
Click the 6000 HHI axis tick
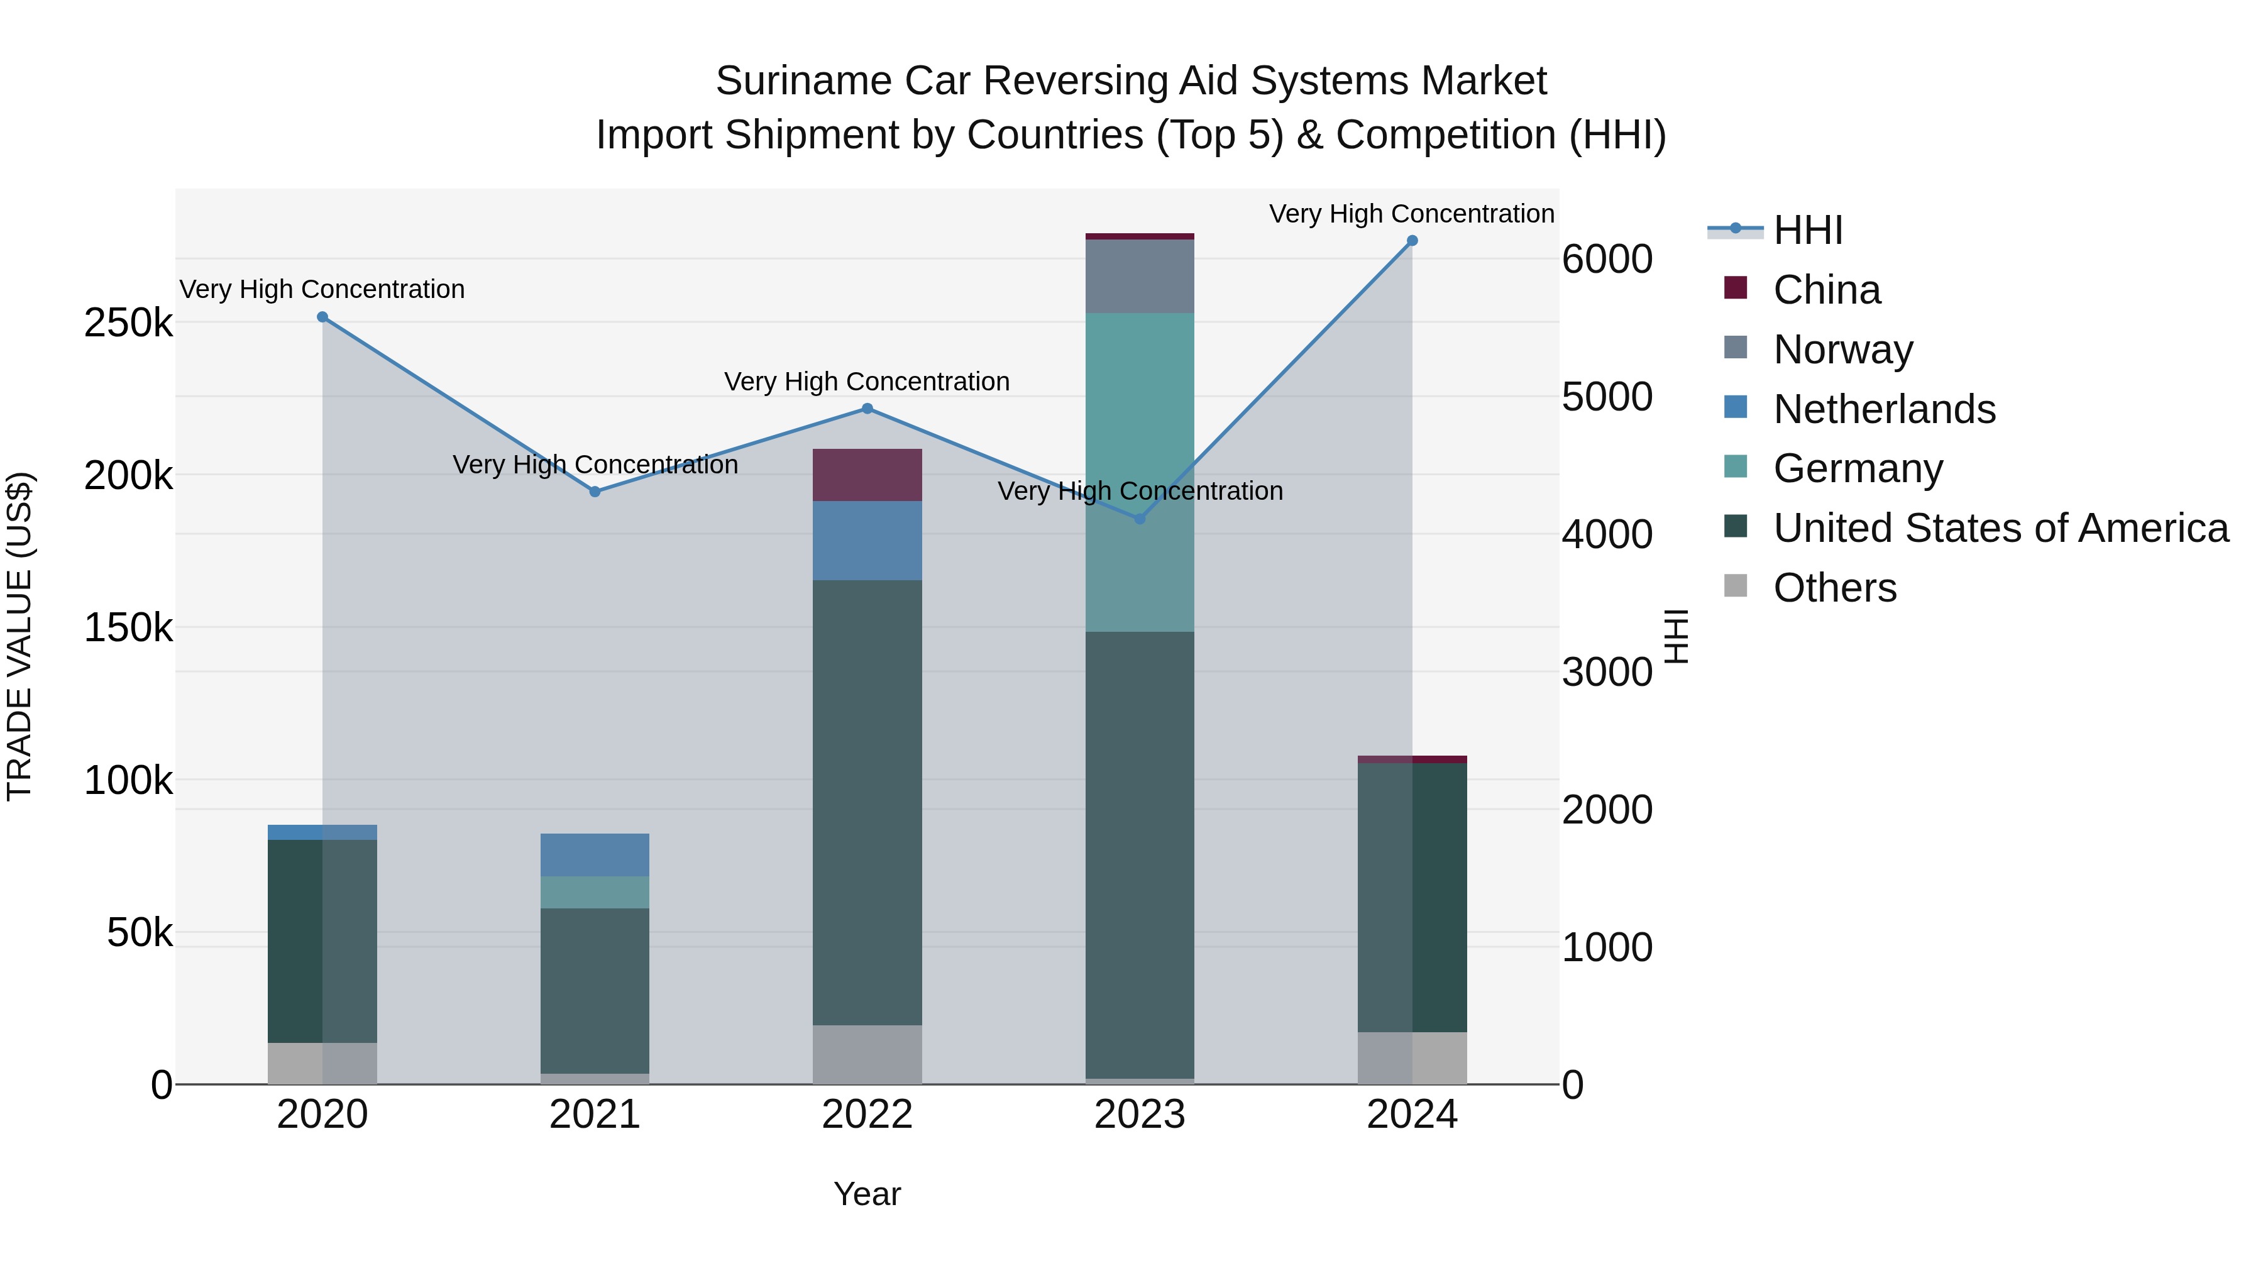point(1607,259)
